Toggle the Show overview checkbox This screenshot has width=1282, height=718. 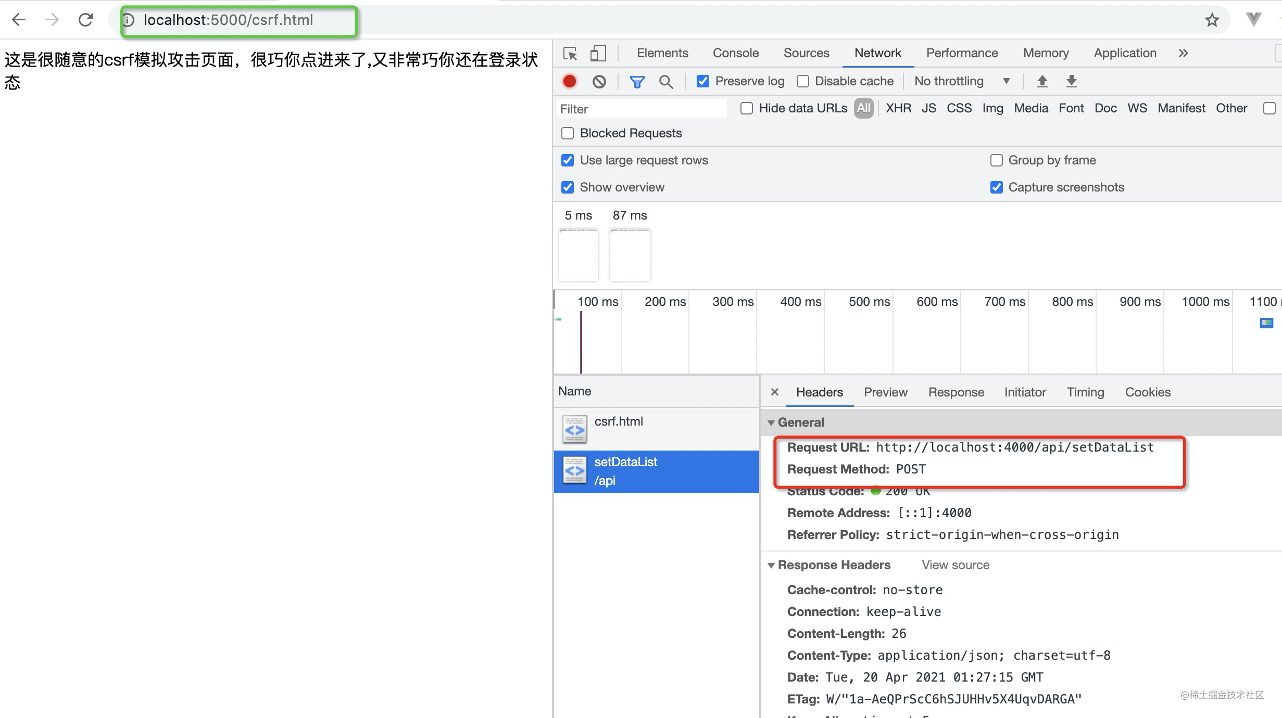coord(568,187)
